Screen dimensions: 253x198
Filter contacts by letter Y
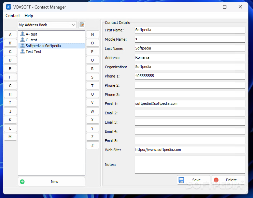[93, 128]
